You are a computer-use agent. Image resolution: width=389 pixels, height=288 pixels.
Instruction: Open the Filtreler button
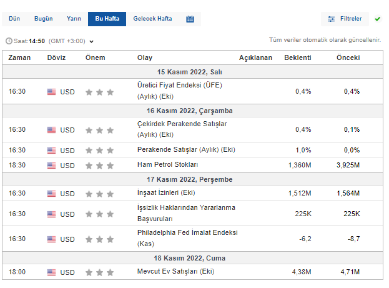(345, 19)
